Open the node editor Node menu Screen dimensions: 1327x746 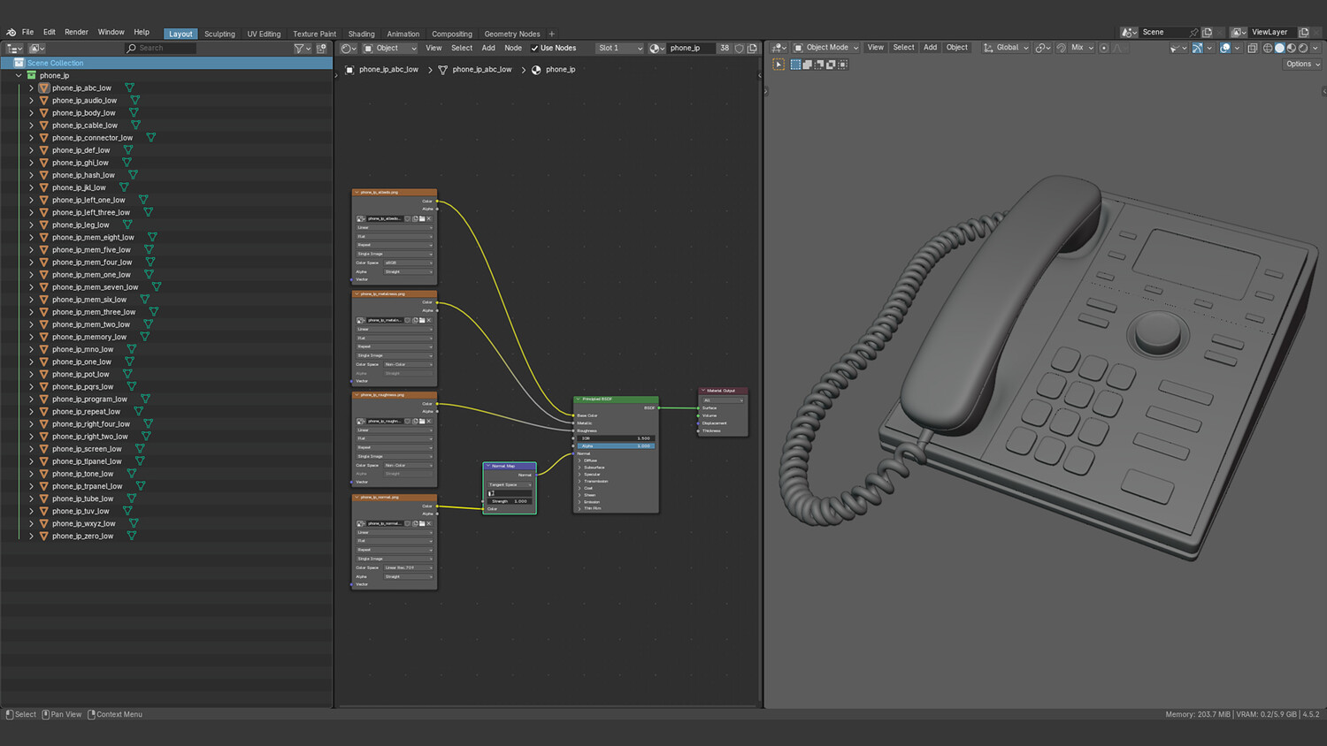pyautogui.click(x=513, y=49)
